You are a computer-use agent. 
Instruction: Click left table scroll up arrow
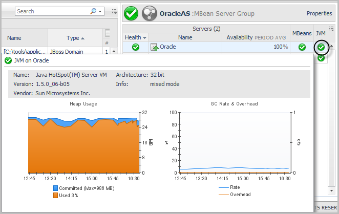click(114, 51)
